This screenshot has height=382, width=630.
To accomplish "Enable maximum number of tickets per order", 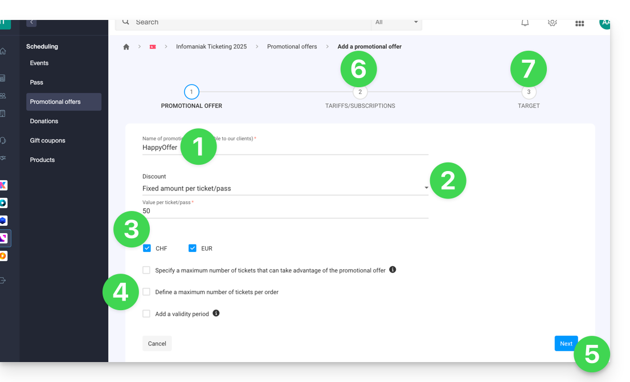I will (147, 292).
